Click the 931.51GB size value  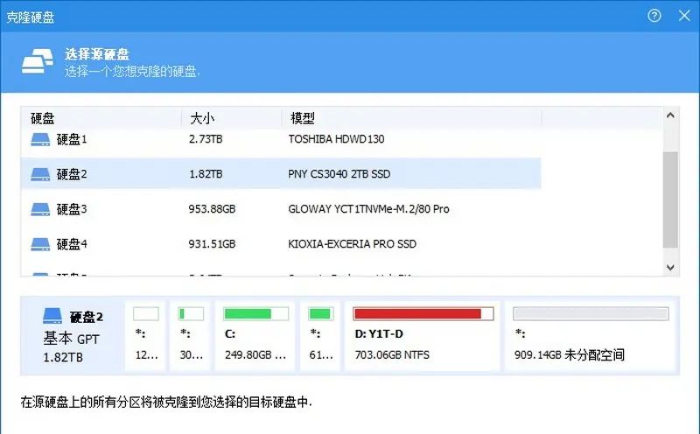[212, 244]
